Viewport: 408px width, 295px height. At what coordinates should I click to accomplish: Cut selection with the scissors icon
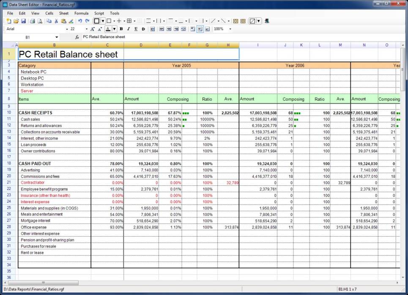pos(56,21)
